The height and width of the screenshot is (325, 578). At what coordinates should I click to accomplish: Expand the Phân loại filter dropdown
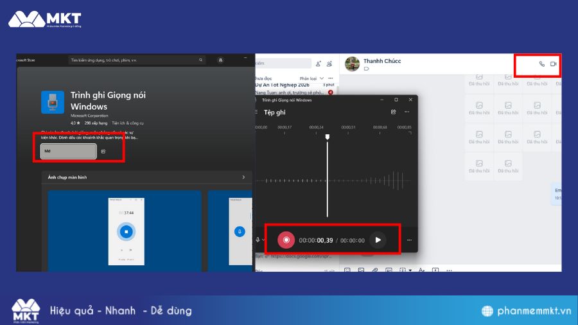(x=311, y=78)
